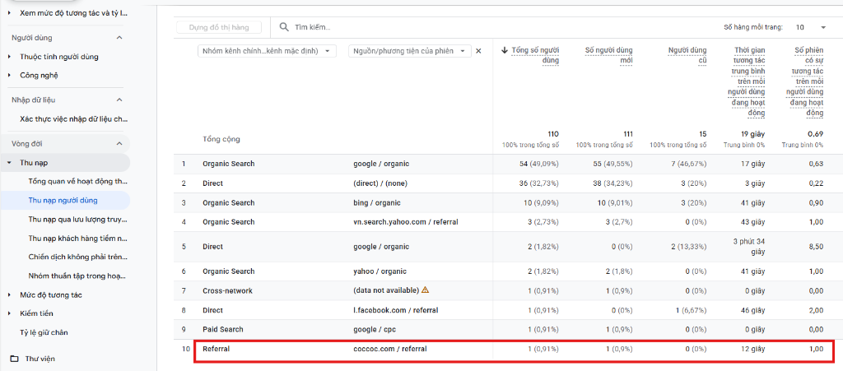The image size is (843, 371).
Task: Collapse the Vòng đời section
Action: pyautogui.click(x=119, y=143)
